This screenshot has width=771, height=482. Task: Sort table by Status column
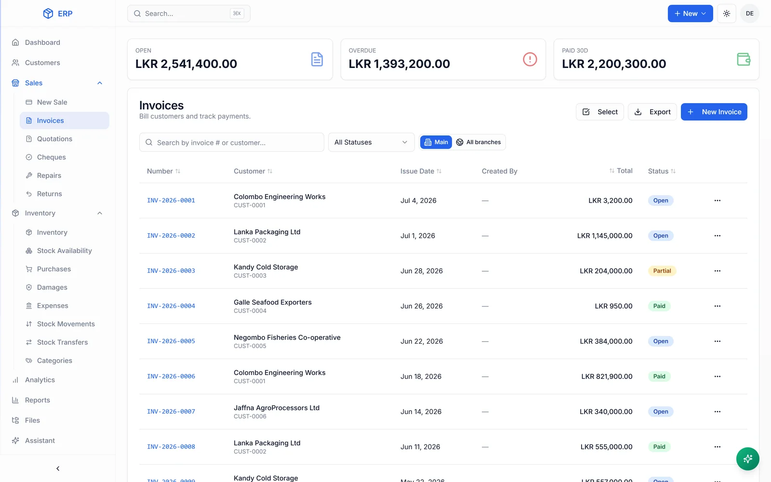pos(662,171)
